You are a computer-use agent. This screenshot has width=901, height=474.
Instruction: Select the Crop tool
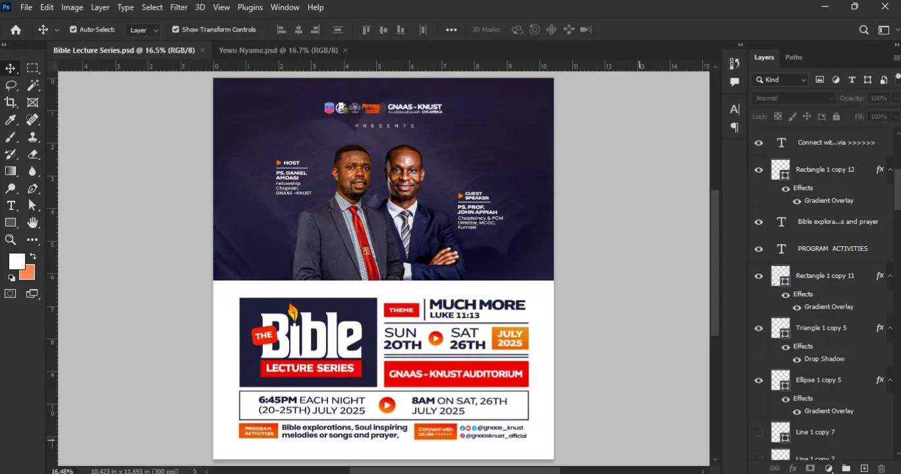coord(11,103)
